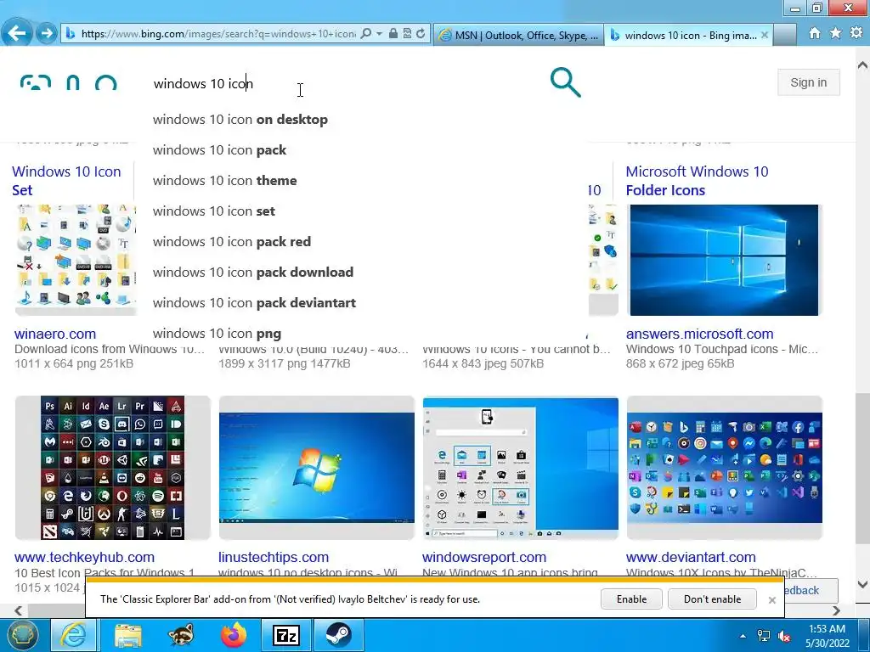This screenshot has height=652, width=870.
Task: Click the vertical scrollbar down arrow
Action: tap(862, 584)
